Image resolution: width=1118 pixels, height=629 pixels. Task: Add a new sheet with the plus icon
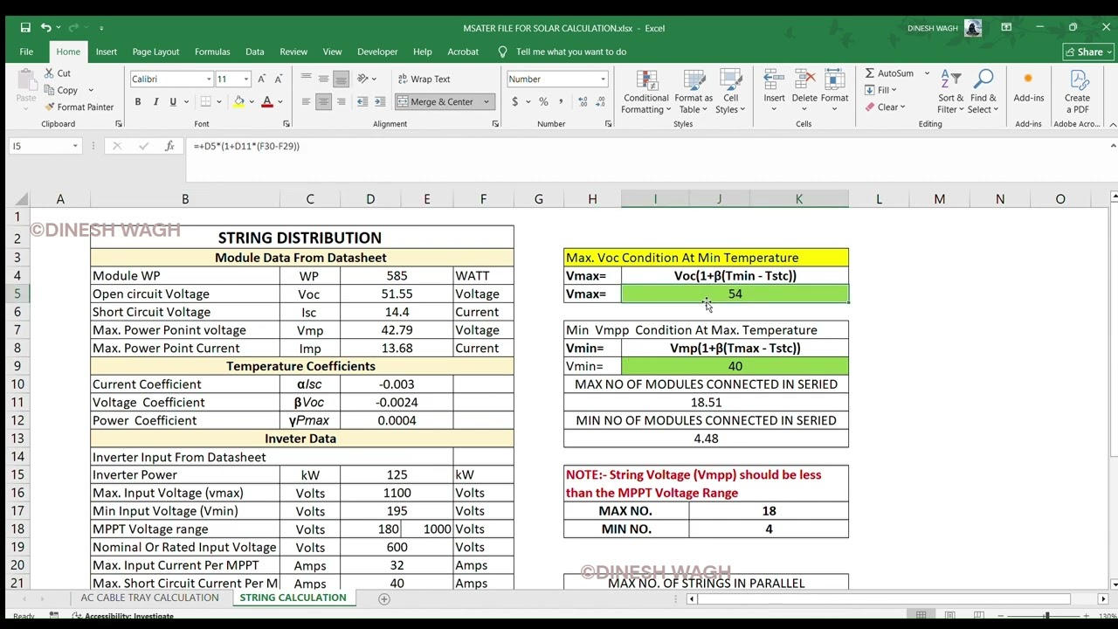coord(383,598)
